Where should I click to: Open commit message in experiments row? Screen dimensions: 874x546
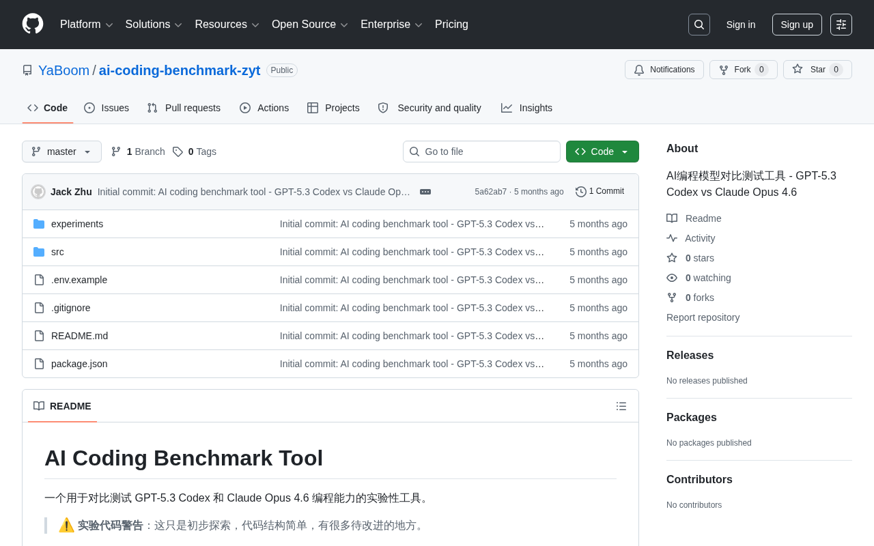coord(412,224)
